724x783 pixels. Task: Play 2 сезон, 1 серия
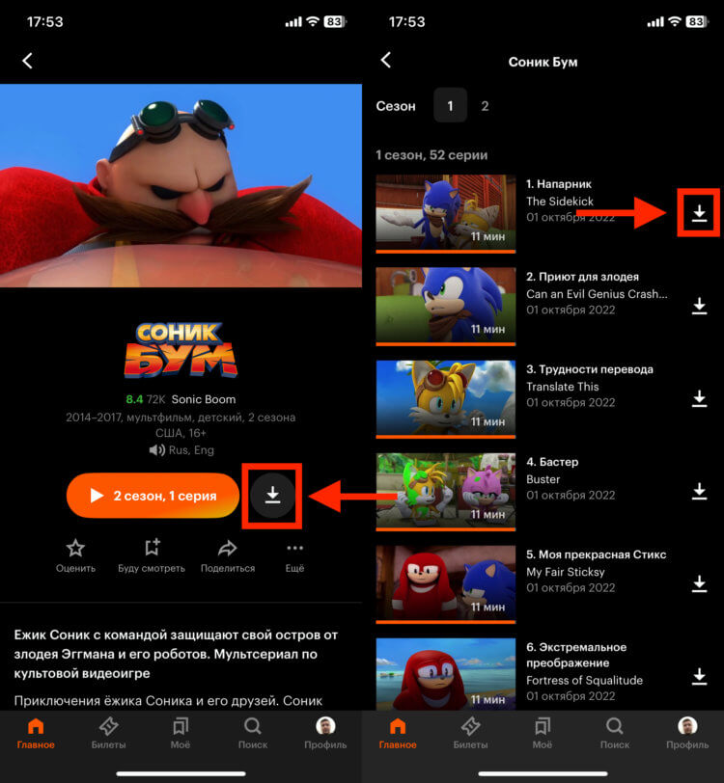pos(153,496)
